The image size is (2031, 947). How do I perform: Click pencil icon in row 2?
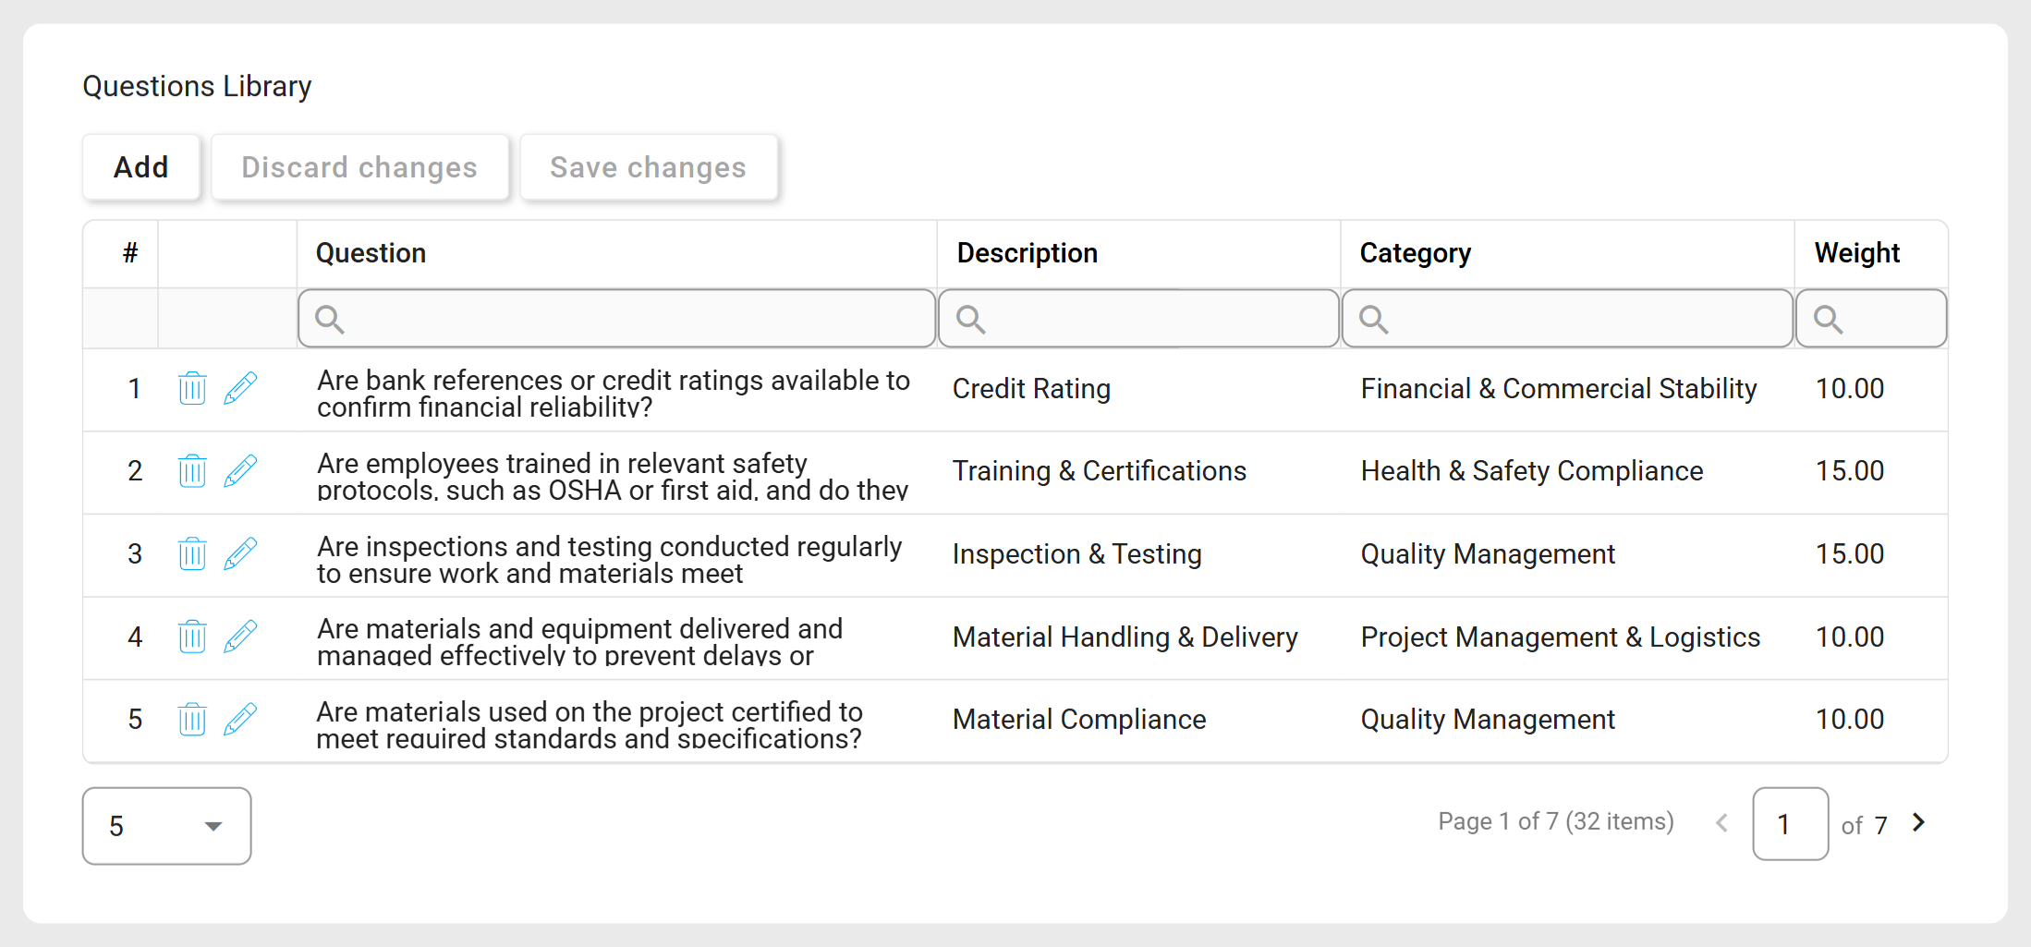240,471
